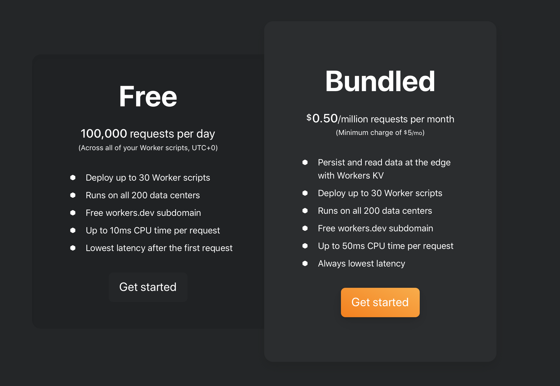Image resolution: width=560 pixels, height=386 pixels.
Task: Select the '$0.50/million requests per month' price text
Action: coord(380,119)
